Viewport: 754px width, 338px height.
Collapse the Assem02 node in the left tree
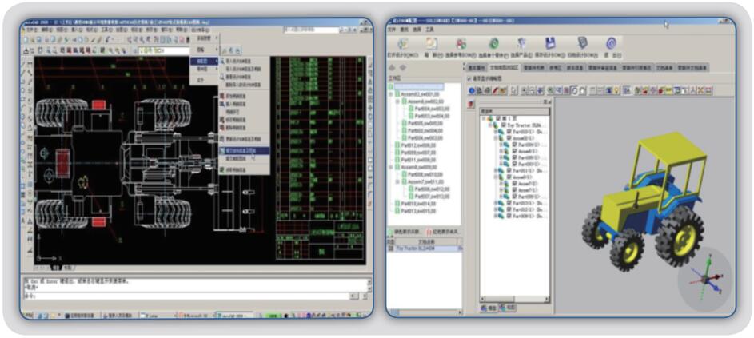[x=392, y=93]
